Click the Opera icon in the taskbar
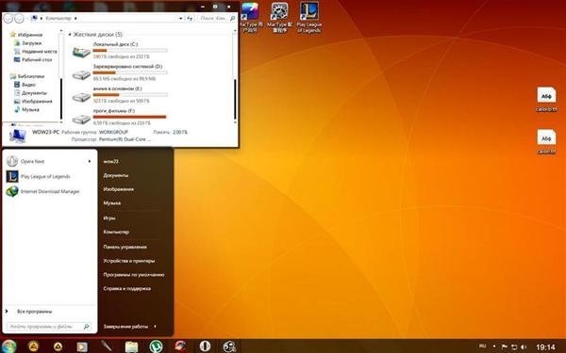 205,346
